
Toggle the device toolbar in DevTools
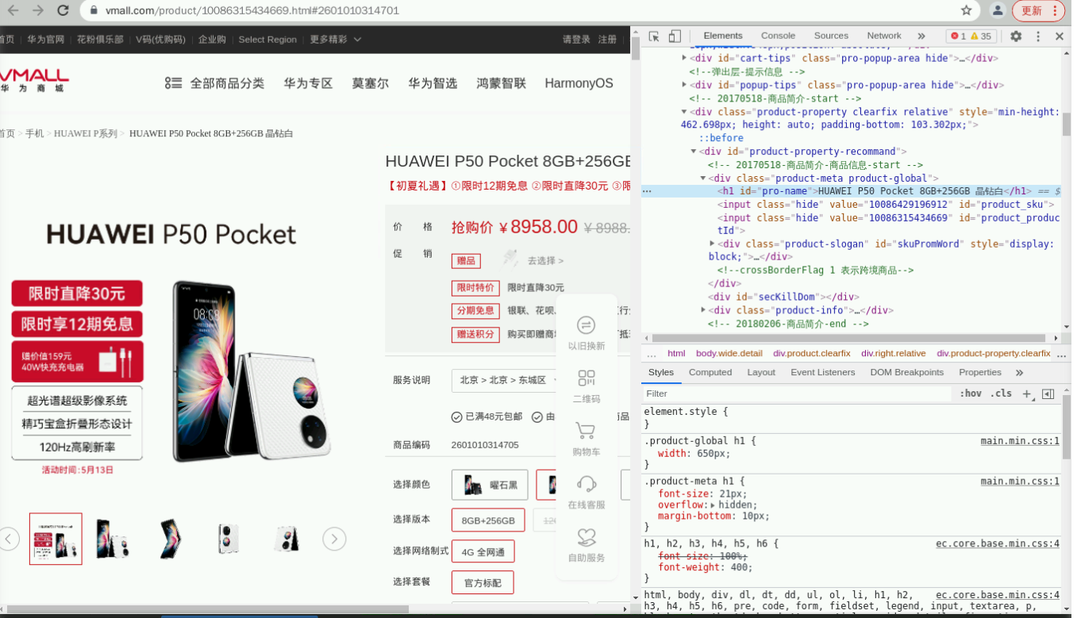(x=675, y=36)
